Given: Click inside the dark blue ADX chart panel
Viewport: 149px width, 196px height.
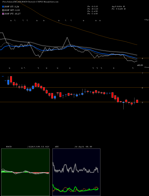Looking at the screenshot, I should [x=76, y=172].
